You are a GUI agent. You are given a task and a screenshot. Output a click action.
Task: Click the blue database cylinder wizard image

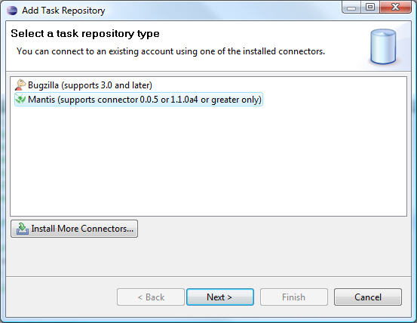tap(383, 47)
